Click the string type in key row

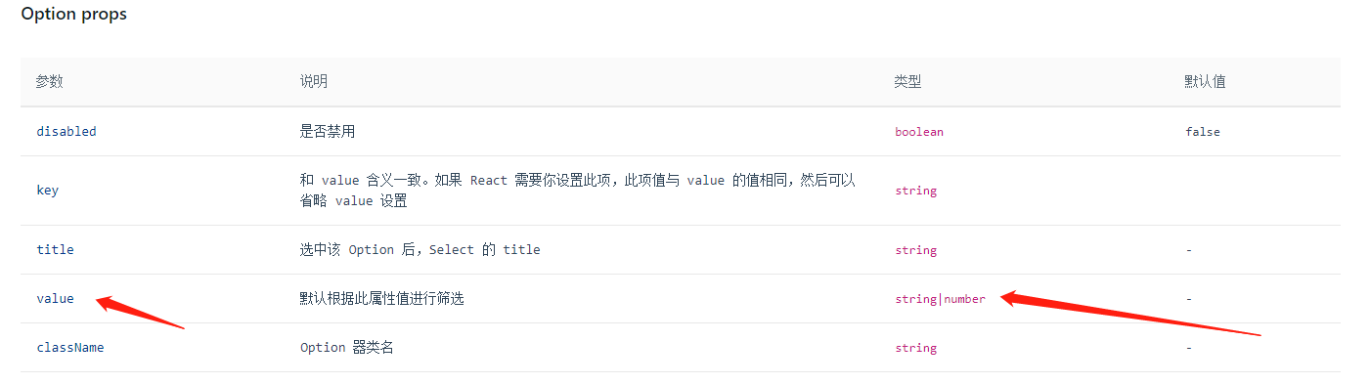[915, 191]
